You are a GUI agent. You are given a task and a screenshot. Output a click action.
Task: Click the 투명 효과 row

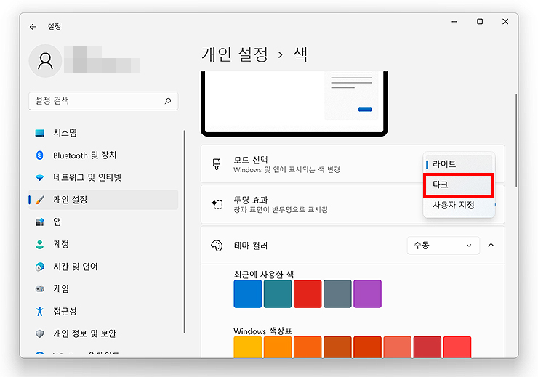353,205
